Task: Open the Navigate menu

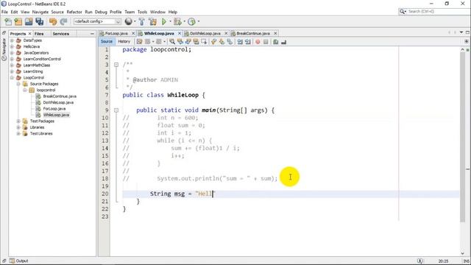Action: click(40, 12)
